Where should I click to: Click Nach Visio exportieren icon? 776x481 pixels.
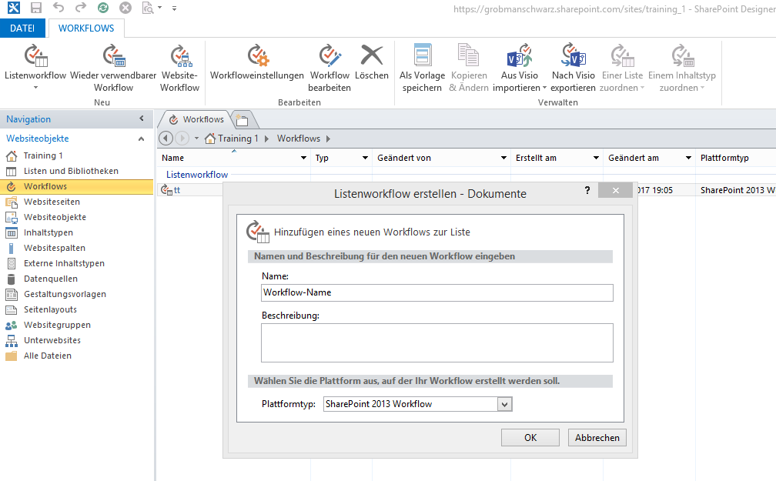click(x=574, y=57)
